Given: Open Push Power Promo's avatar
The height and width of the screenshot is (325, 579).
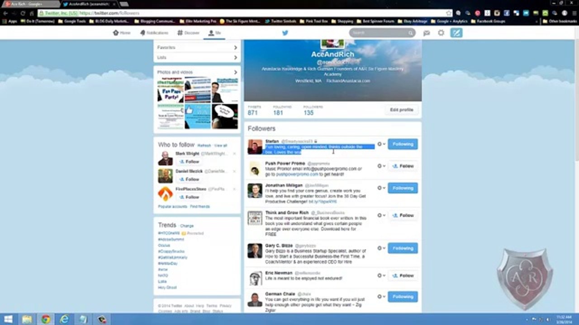Looking at the screenshot, I should 255,168.
